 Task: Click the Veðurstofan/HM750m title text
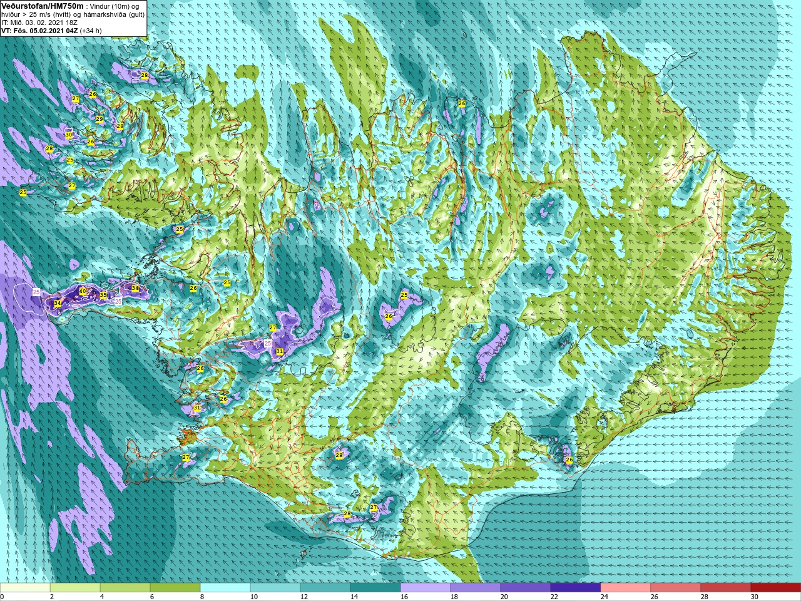[x=43, y=6]
